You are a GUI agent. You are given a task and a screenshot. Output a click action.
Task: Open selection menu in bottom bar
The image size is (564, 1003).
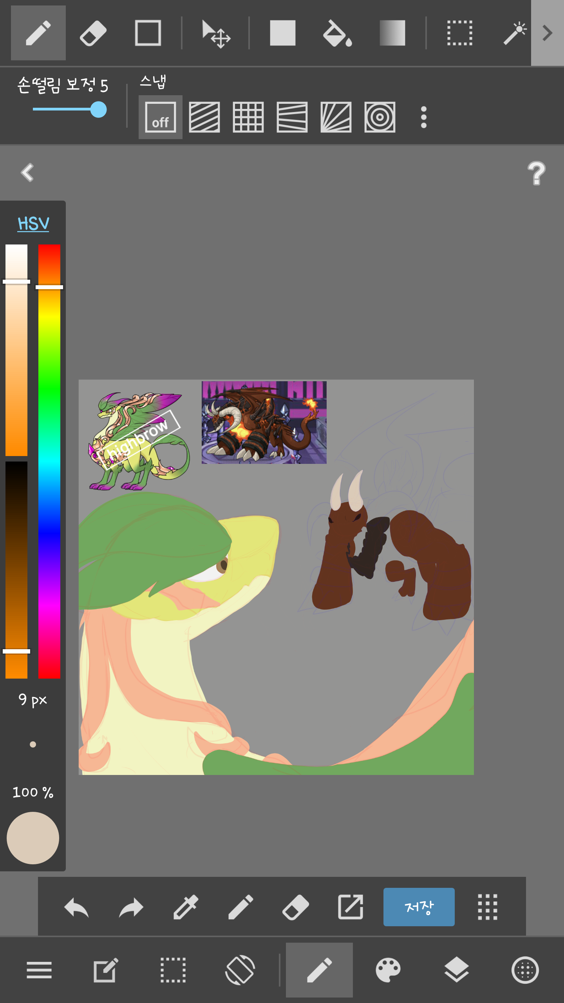click(173, 970)
